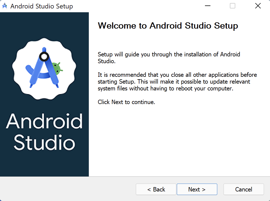This screenshot has height=201, width=270.
Task: Close the setup window with X
Action: 258,6
